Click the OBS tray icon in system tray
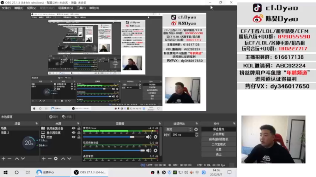Image resolution: width=316 pixels, height=177 pixels. pyautogui.click(x=153, y=172)
